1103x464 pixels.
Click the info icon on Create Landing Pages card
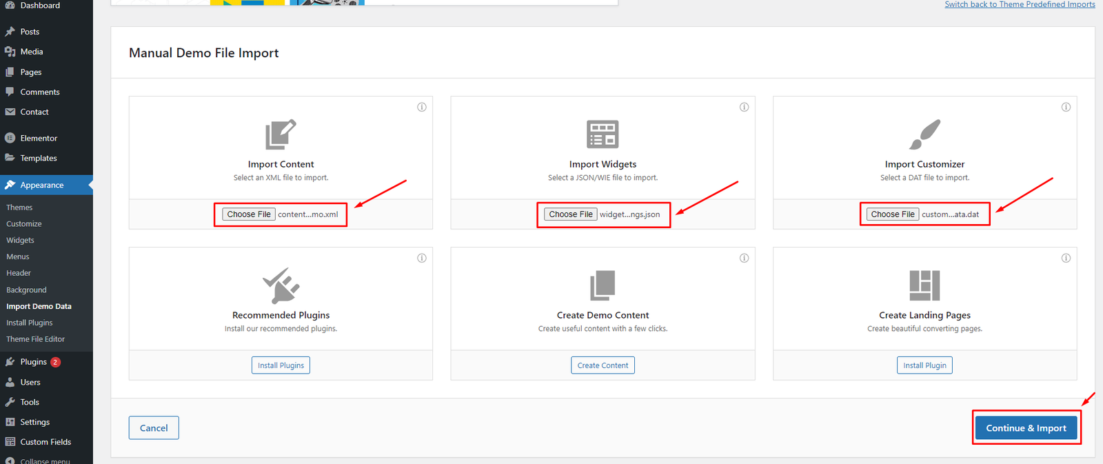click(1066, 258)
